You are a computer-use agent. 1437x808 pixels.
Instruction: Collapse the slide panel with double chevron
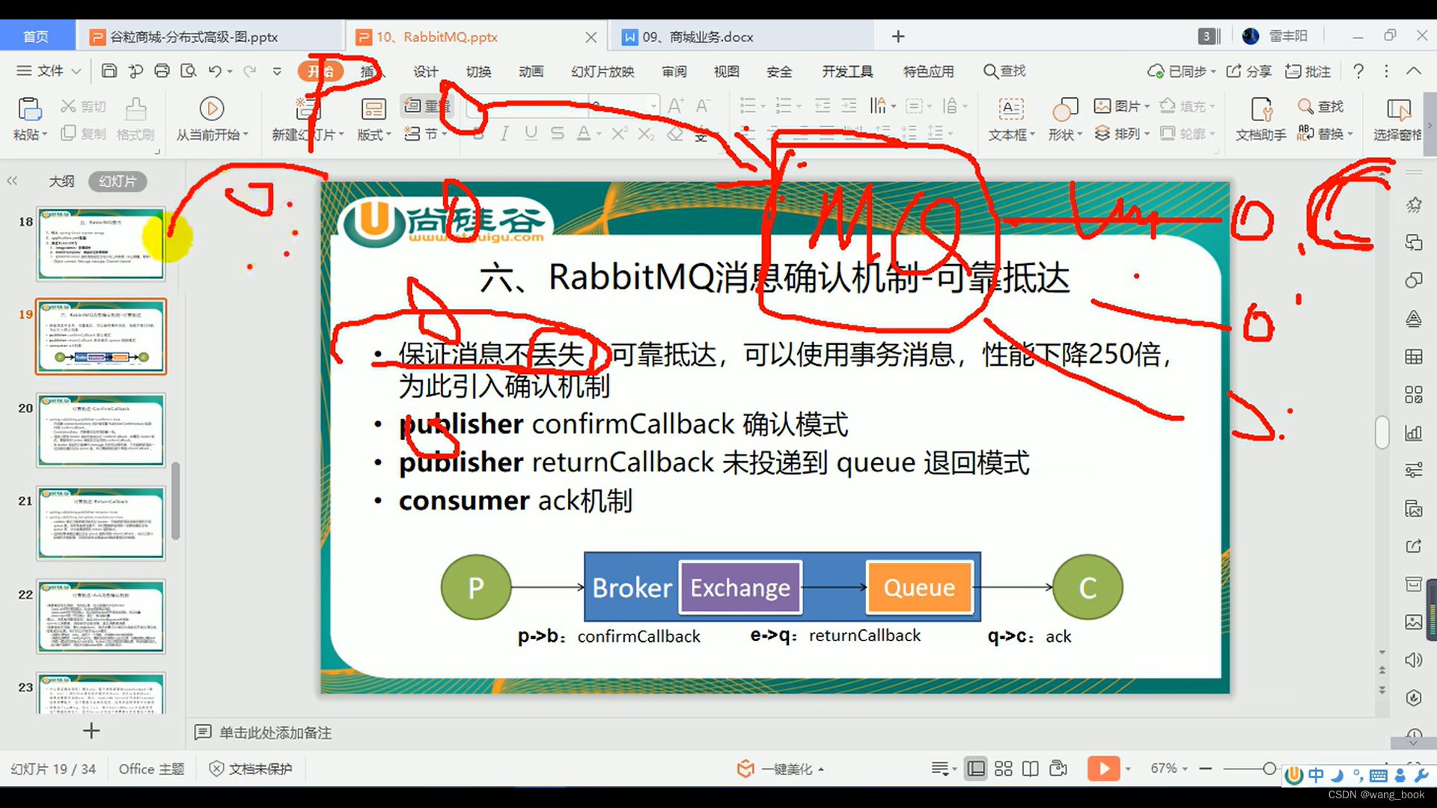coord(12,181)
